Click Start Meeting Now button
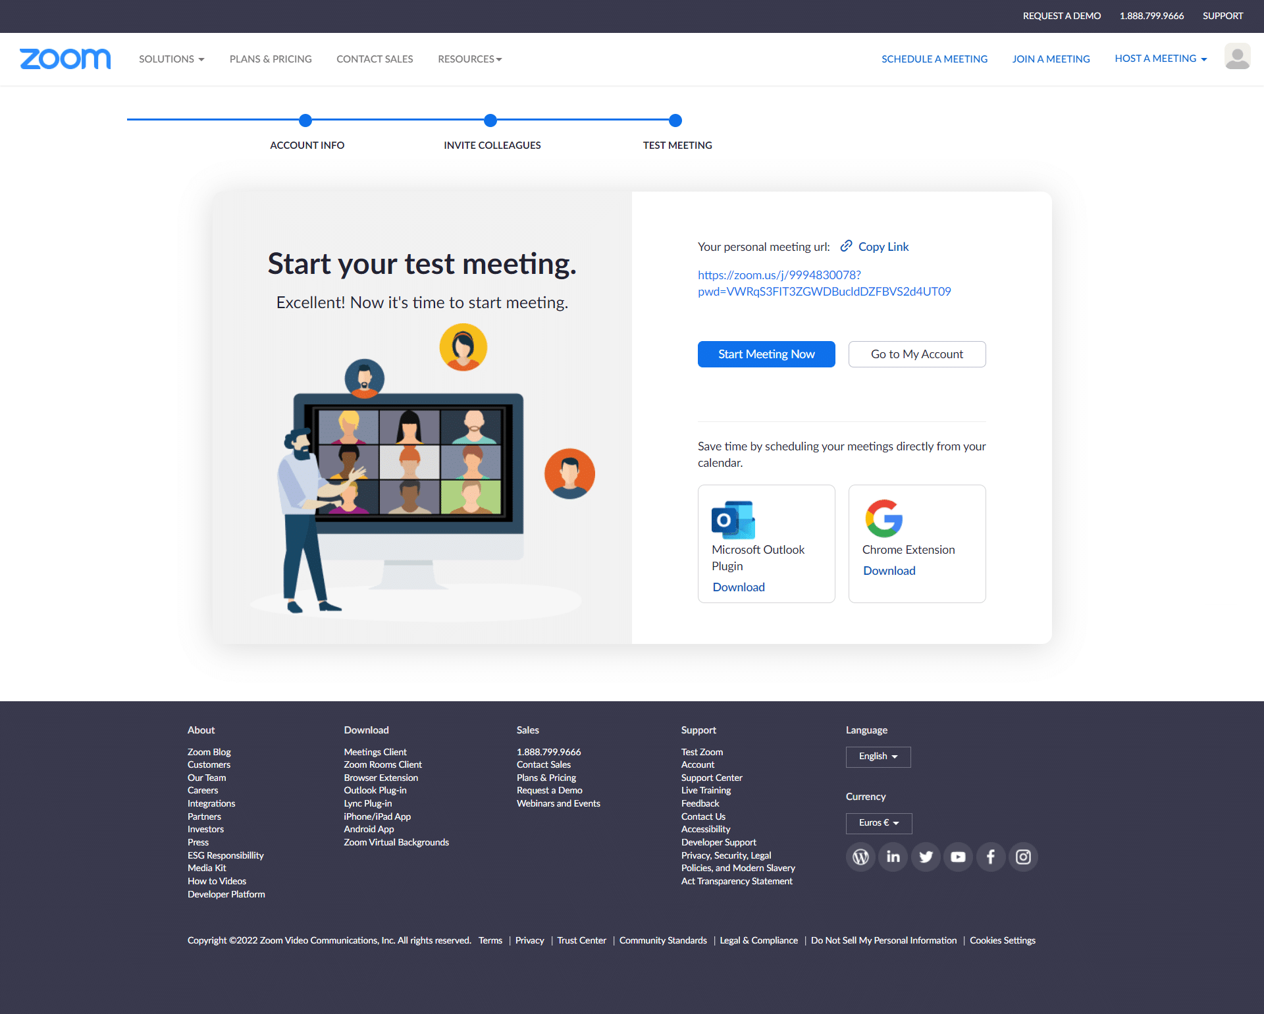The width and height of the screenshot is (1264, 1014). 766,354
